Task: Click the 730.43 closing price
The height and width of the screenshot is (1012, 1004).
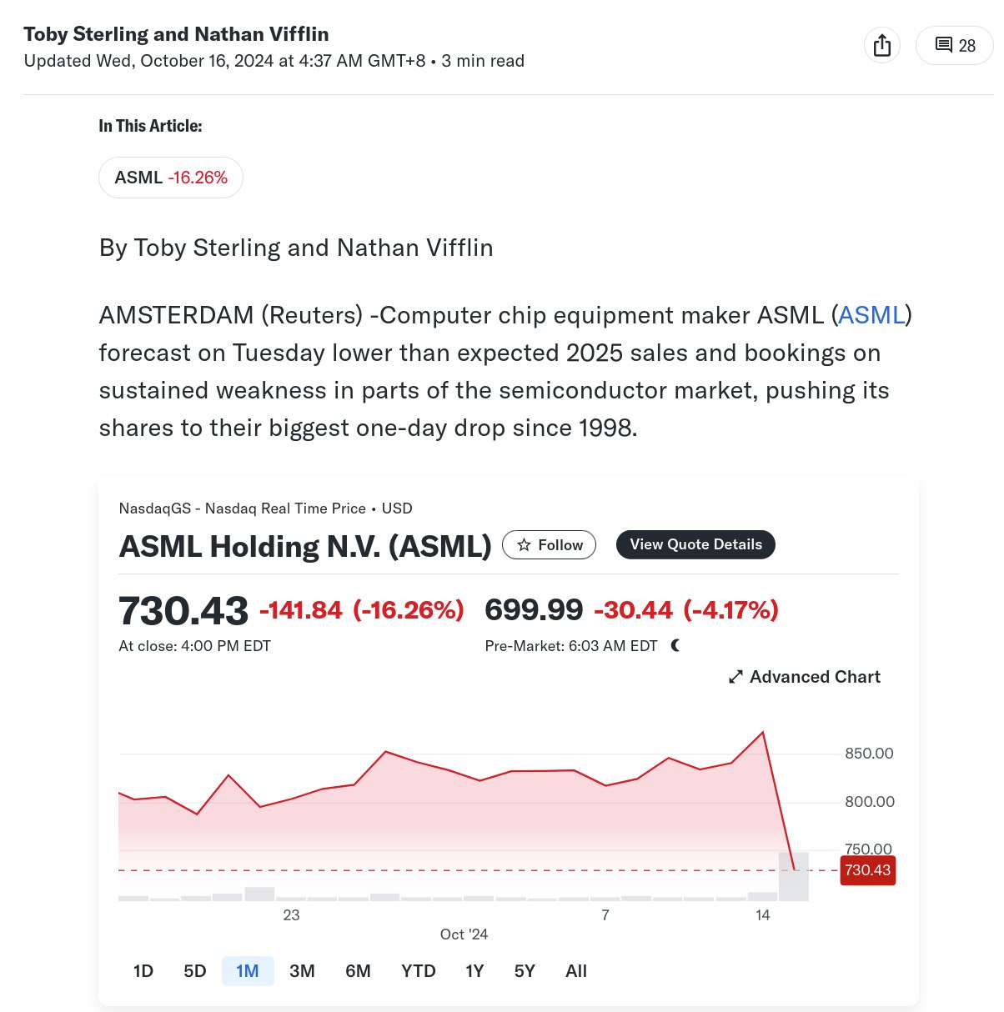Action: pos(183,611)
